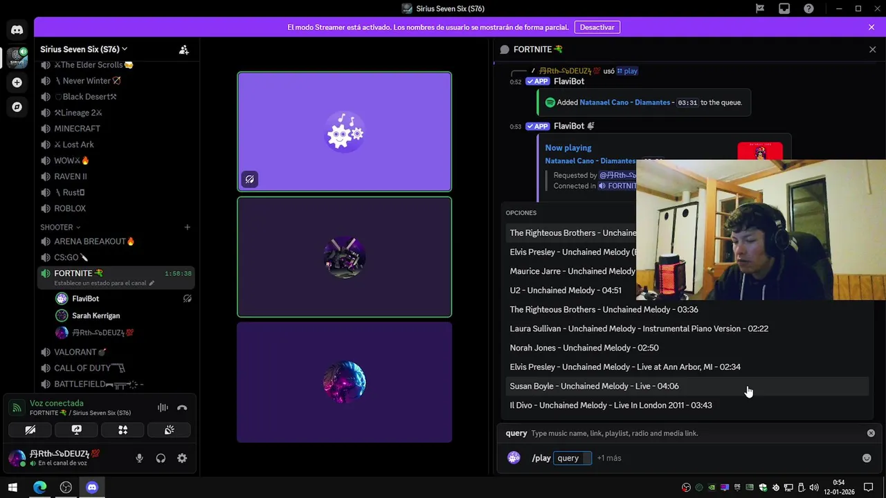Image resolution: width=886 pixels, height=498 pixels.
Task: Open user settings gear icon
Action: (x=182, y=458)
